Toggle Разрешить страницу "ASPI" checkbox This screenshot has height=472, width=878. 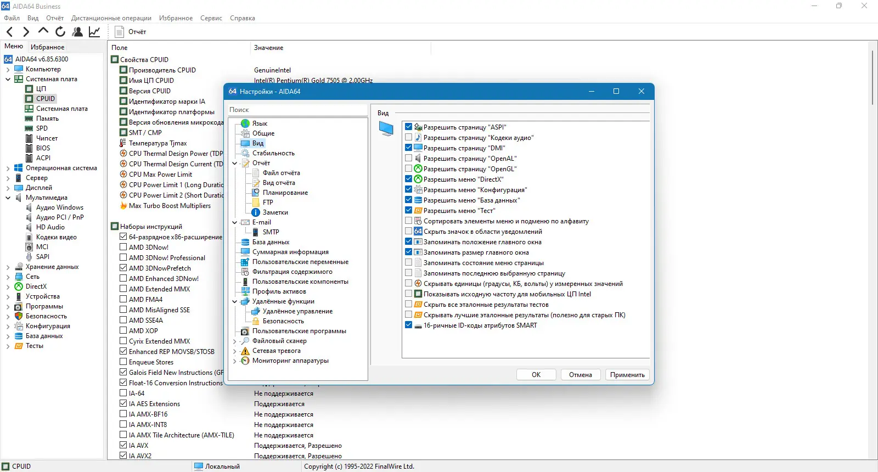coord(408,127)
